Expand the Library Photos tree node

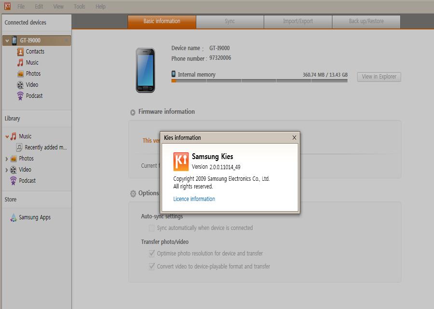pos(7,159)
